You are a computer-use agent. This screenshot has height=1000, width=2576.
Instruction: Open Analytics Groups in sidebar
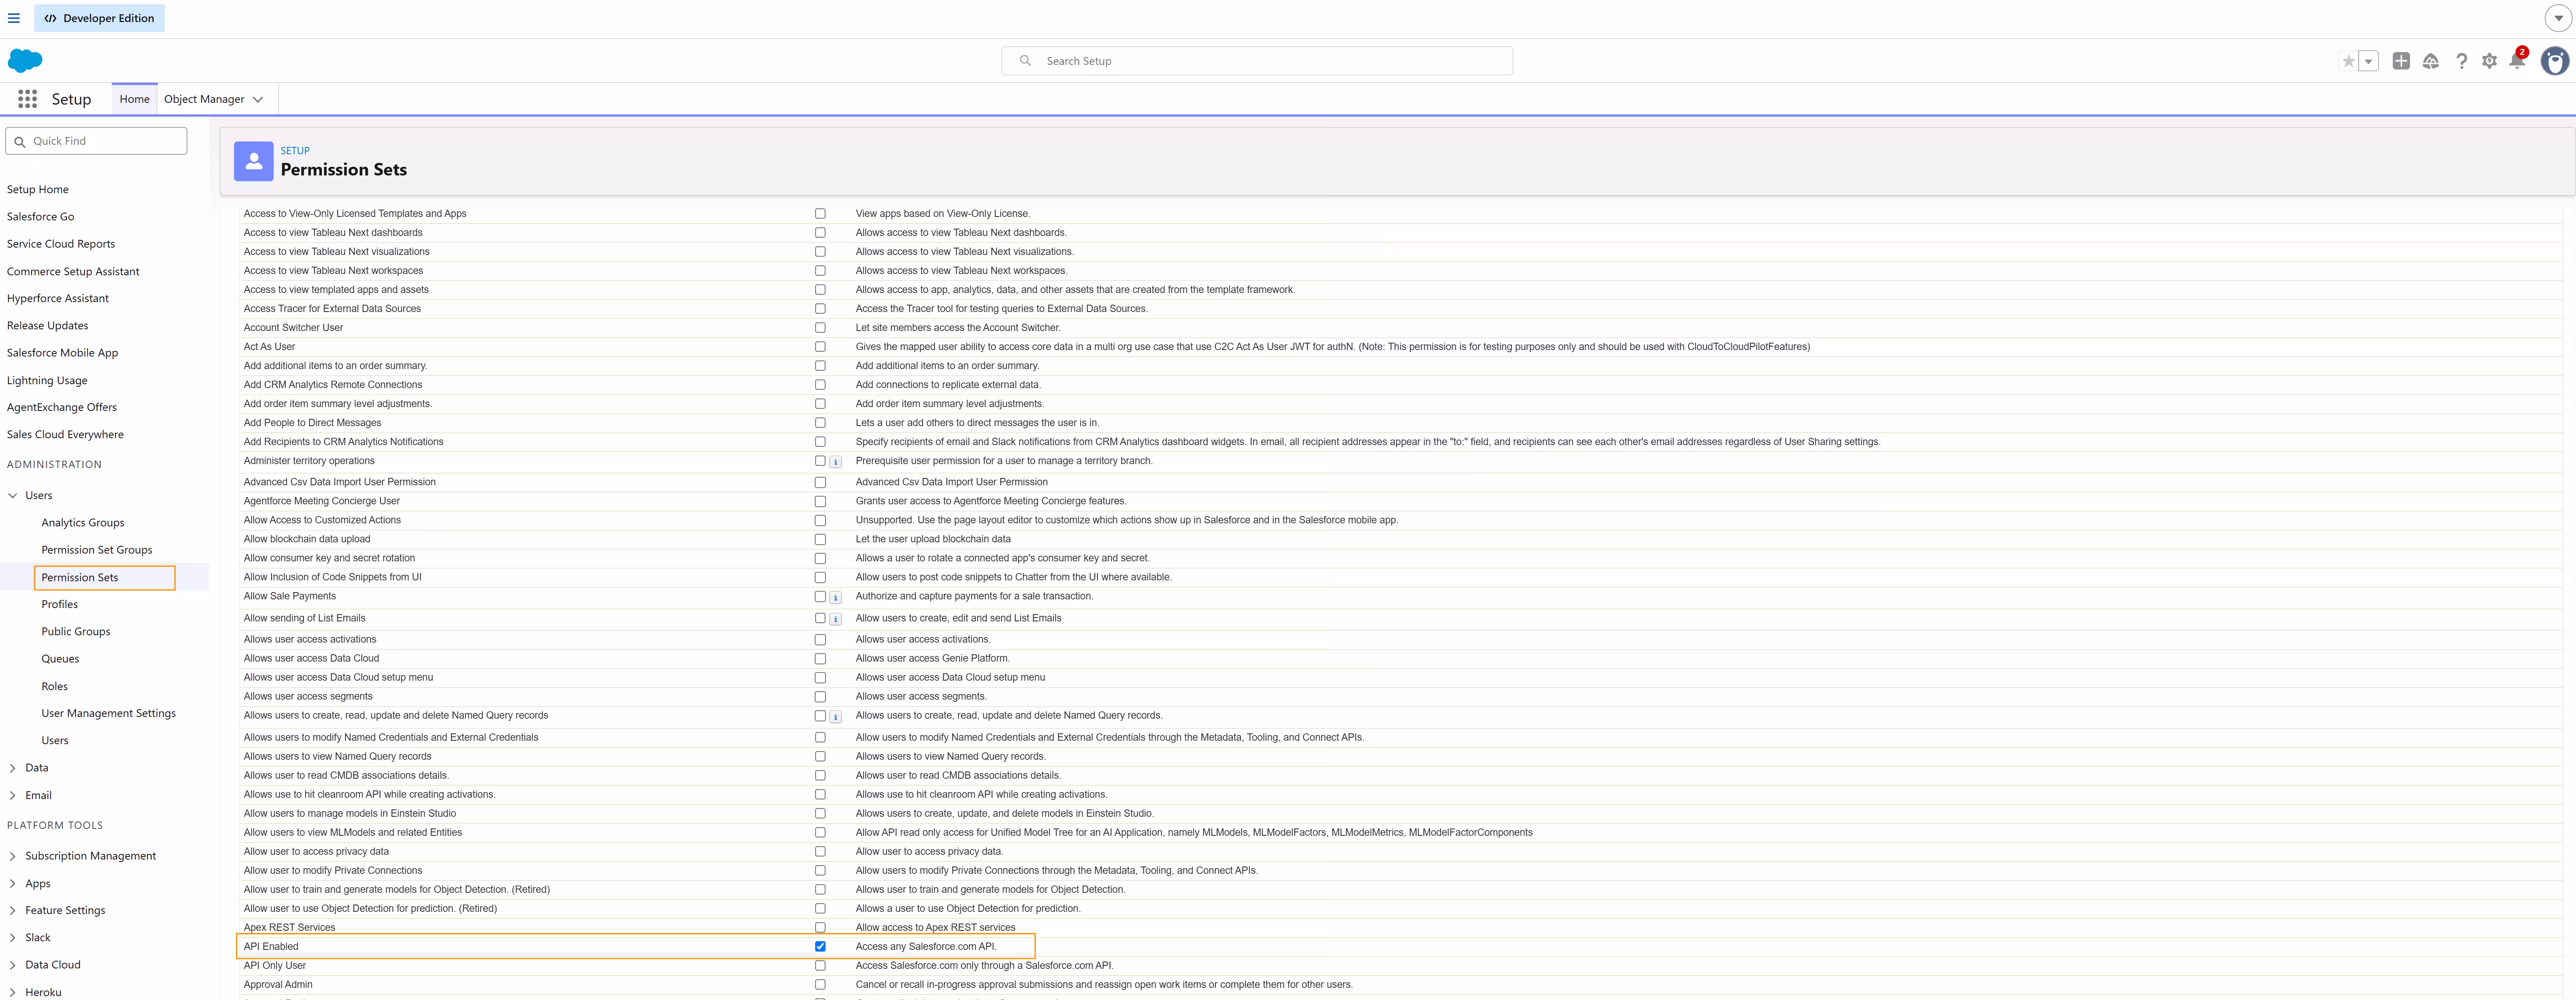83,522
